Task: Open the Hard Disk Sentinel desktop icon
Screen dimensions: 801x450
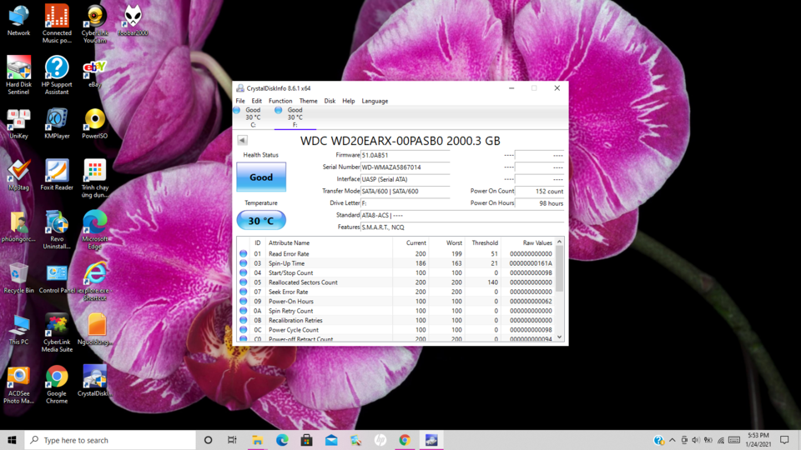Action: (x=19, y=75)
